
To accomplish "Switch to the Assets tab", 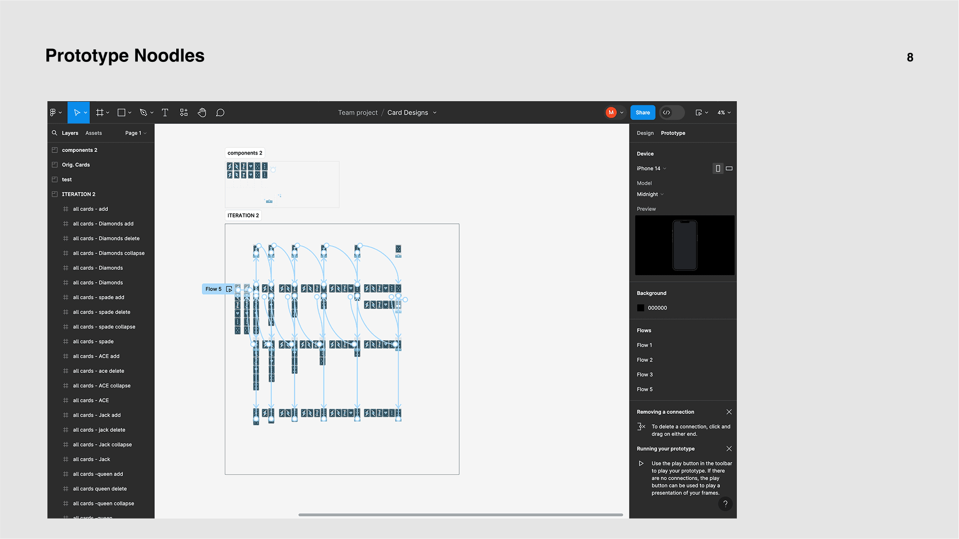I will (x=93, y=133).
